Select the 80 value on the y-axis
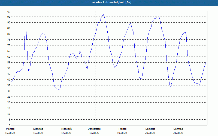The height and width of the screenshot is (136, 218). (9, 34)
